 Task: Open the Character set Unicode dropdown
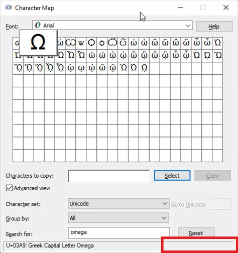coord(118,203)
